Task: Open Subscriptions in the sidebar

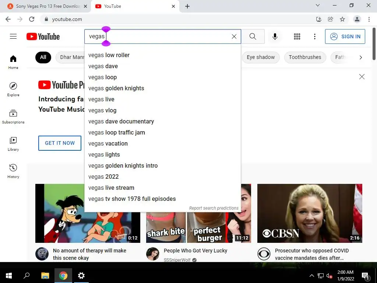Action: 13,116
